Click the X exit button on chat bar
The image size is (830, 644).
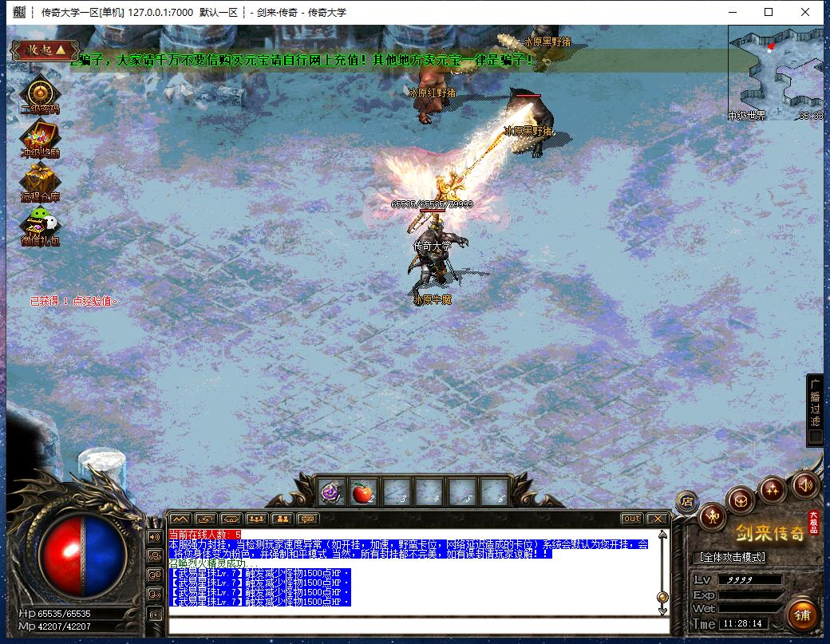coord(657,519)
